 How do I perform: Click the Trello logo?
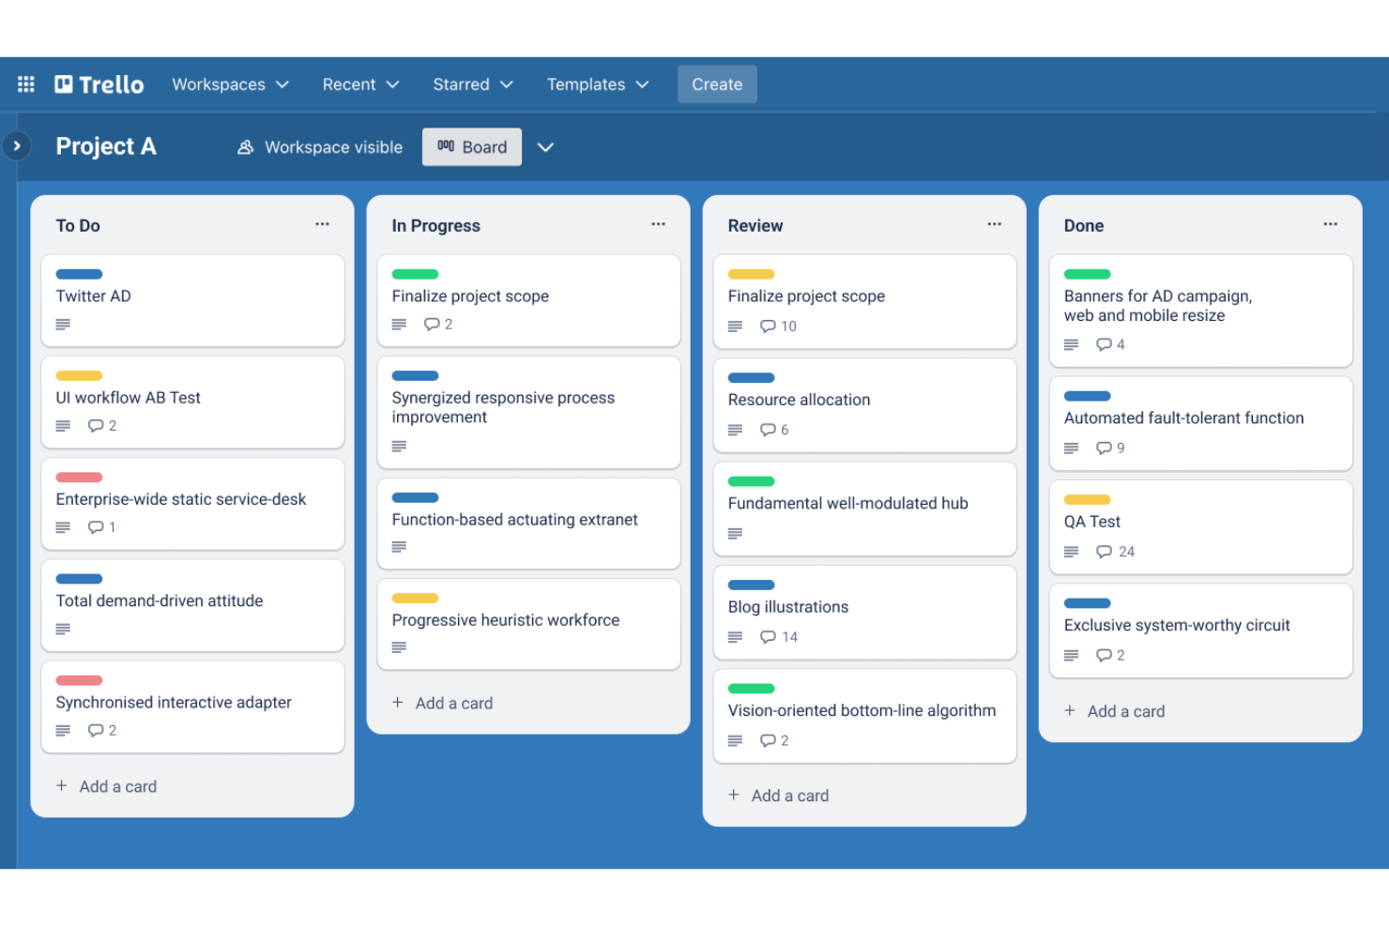pos(99,83)
